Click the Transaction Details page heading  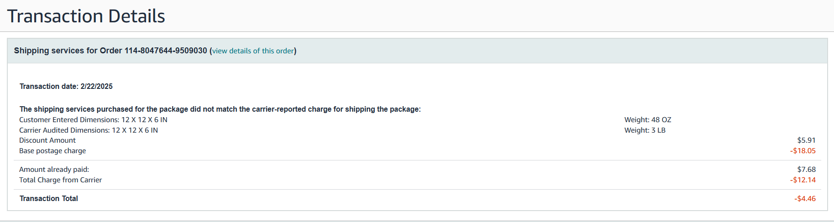click(x=86, y=16)
